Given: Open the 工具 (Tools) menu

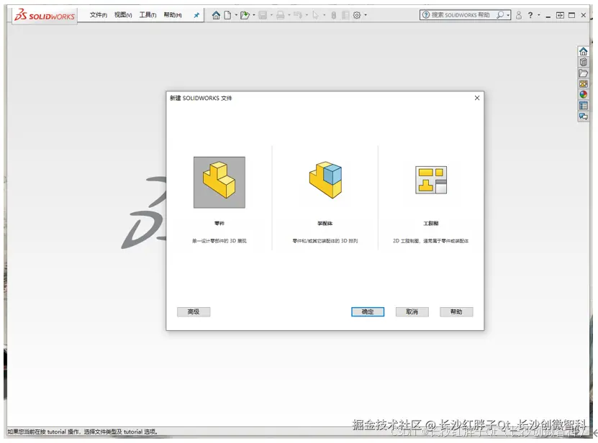Looking at the screenshot, I should coord(148,15).
